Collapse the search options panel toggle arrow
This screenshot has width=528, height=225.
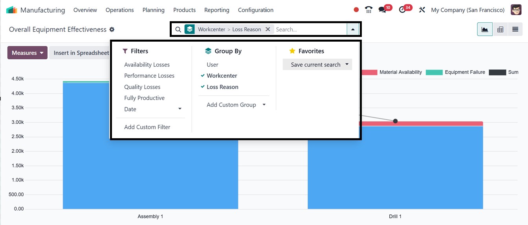[x=353, y=29]
